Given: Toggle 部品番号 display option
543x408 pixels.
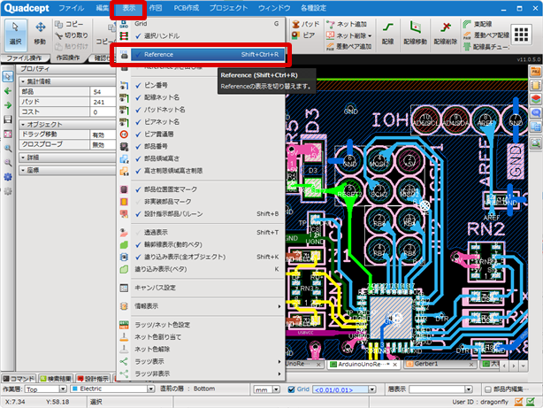Looking at the screenshot, I should (156, 145).
